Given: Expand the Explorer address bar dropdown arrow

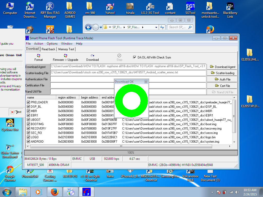Looking at the screenshot, I should pyautogui.click(x=156, y=27).
